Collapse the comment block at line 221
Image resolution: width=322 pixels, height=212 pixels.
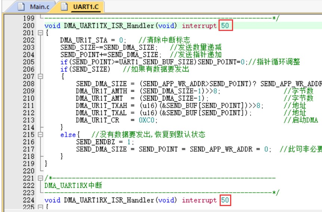pyautogui.click(x=40, y=178)
